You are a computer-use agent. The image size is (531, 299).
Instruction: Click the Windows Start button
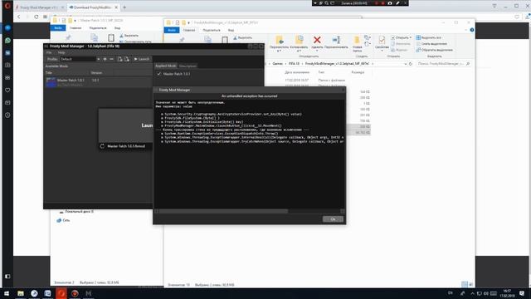tap(7, 293)
